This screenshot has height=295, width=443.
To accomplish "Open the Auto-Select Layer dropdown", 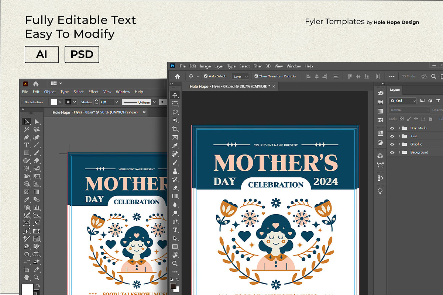I will pyautogui.click(x=240, y=76).
